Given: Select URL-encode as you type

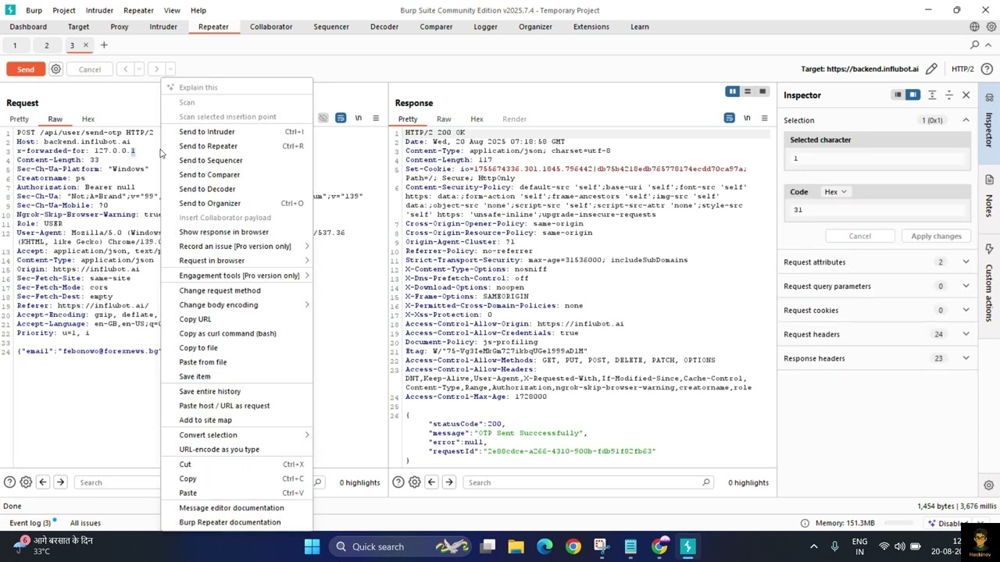Looking at the screenshot, I should [x=236, y=450].
